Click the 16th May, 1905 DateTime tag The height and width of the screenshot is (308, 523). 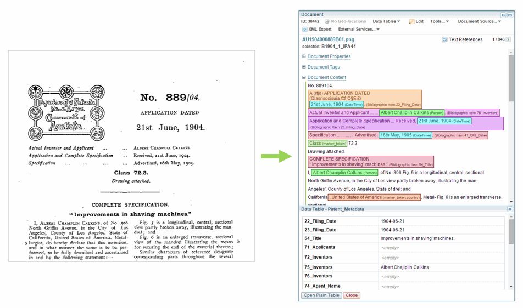pos(405,135)
